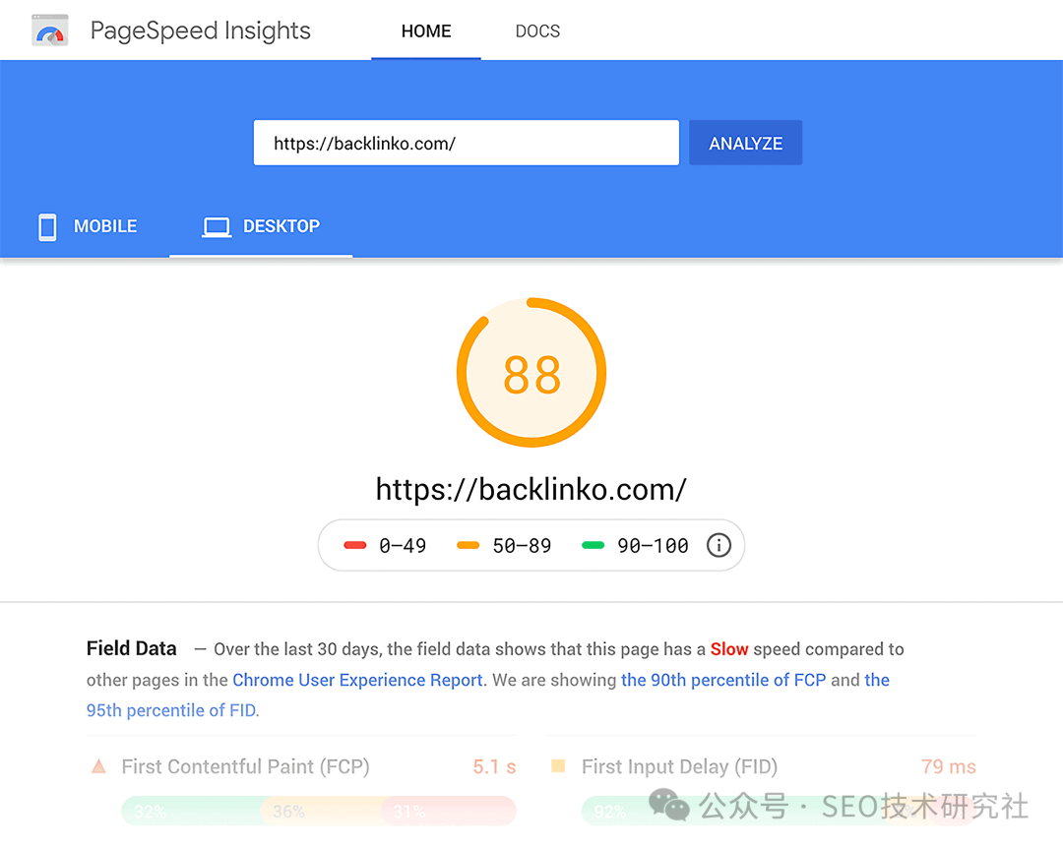
Task: Click the mobile phone icon
Action: coord(47,226)
